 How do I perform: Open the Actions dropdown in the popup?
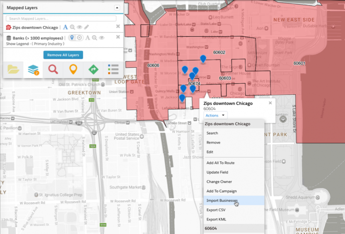click(x=215, y=115)
